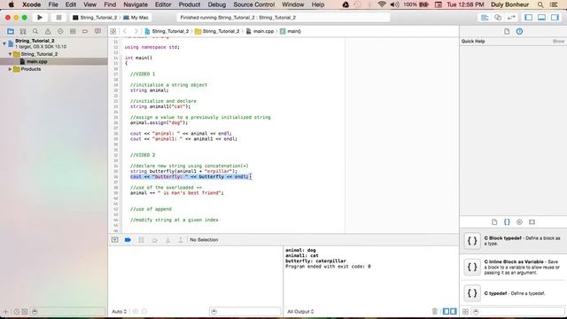Clear the console output
Image resolution: width=567 pixels, height=319 pixels.
(435, 311)
